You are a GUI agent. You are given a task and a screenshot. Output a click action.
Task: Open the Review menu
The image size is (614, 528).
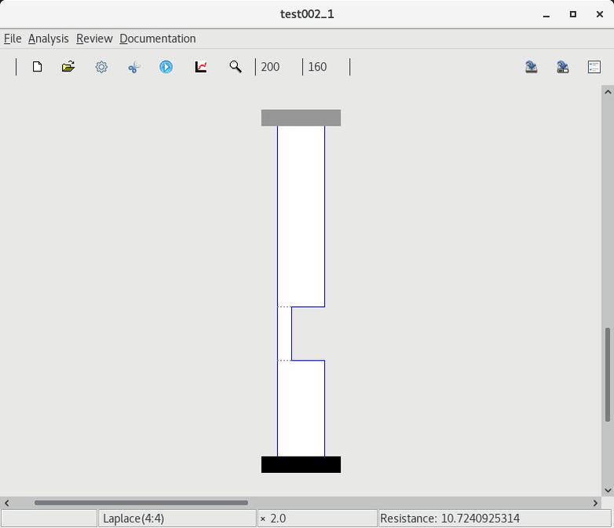94,38
